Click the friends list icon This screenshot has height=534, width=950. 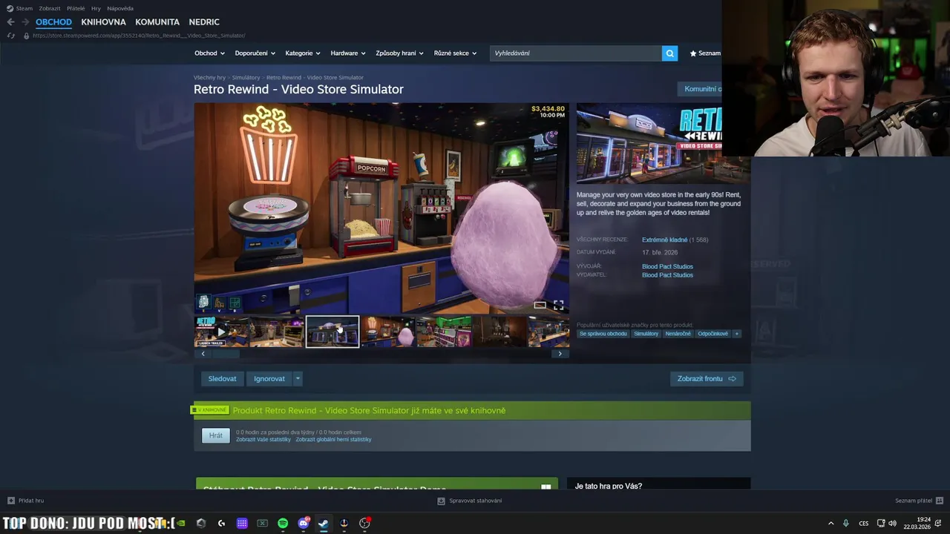click(x=940, y=501)
